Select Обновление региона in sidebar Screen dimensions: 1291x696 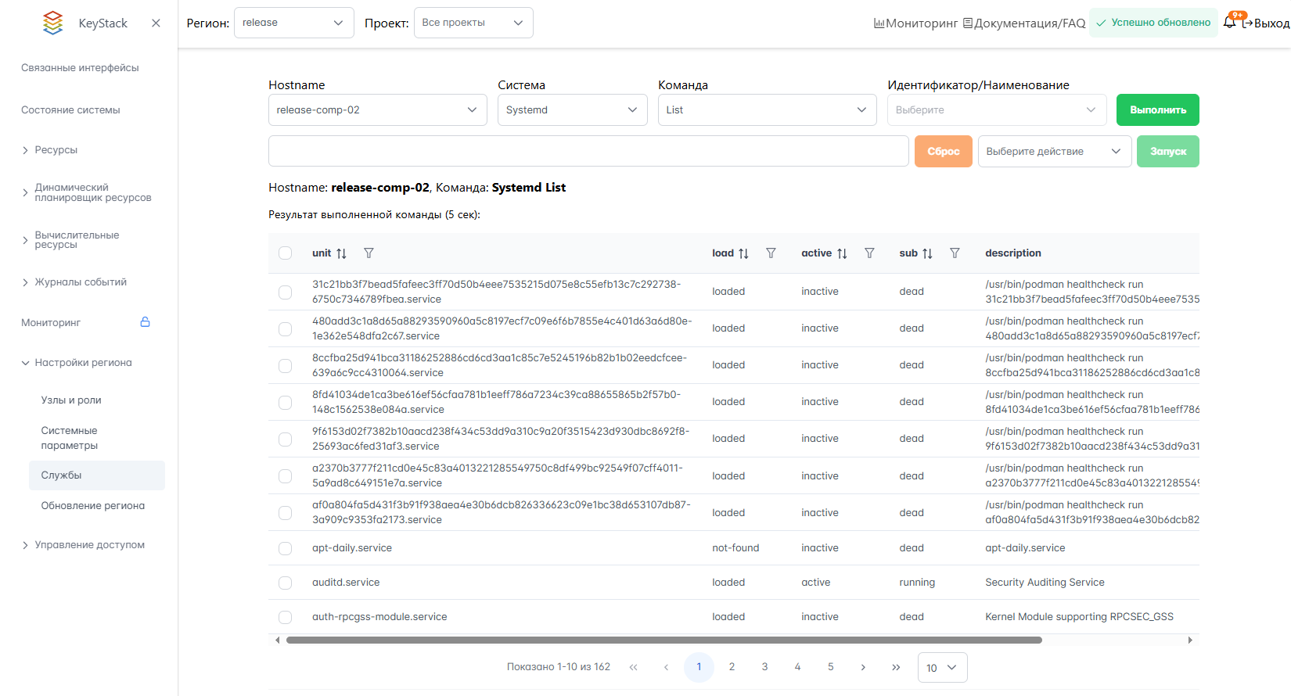(92, 506)
